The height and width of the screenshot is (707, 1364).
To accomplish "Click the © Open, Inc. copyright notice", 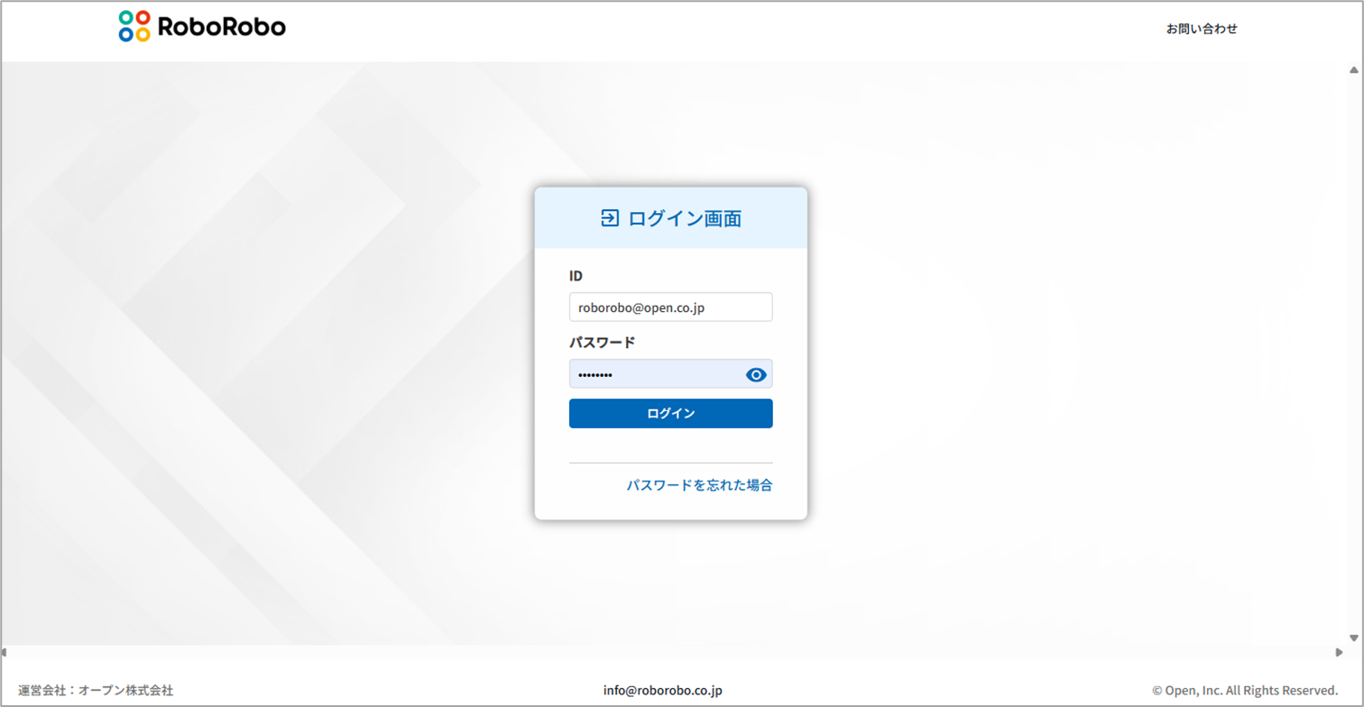I will (x=1244, y=690).
